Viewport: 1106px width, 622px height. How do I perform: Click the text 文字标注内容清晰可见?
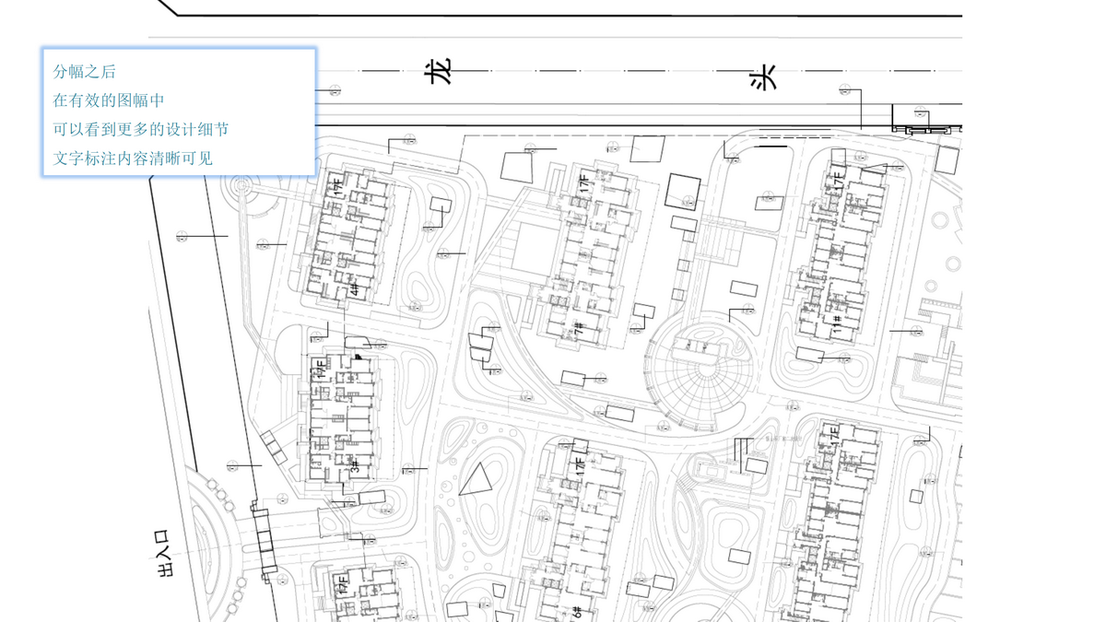click(132, 158)
